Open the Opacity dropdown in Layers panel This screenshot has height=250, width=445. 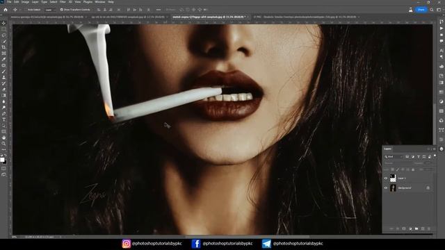(x=428, y=163)
